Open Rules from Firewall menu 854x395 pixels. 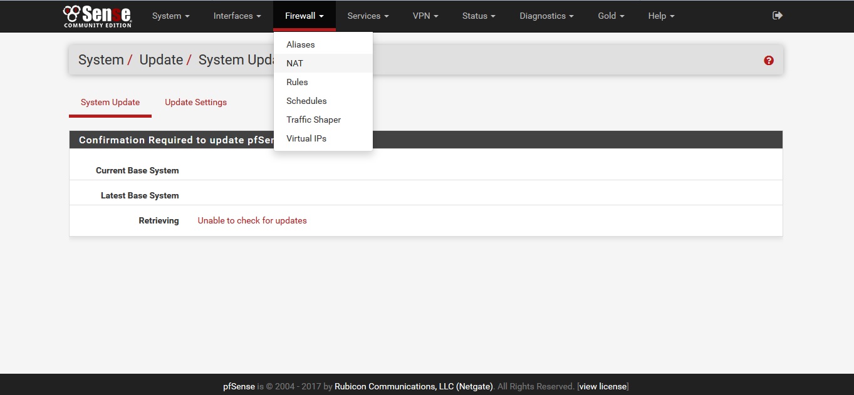pyautogui.click(x=297, y=82)
